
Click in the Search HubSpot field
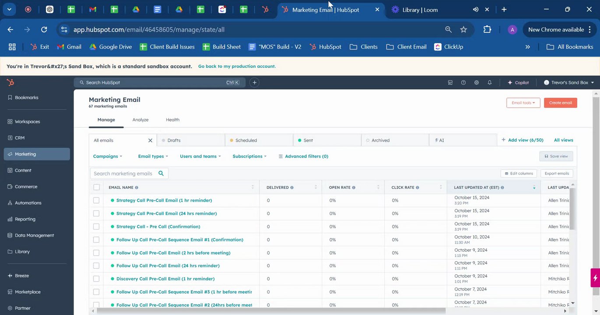click(x=159, y=82)
